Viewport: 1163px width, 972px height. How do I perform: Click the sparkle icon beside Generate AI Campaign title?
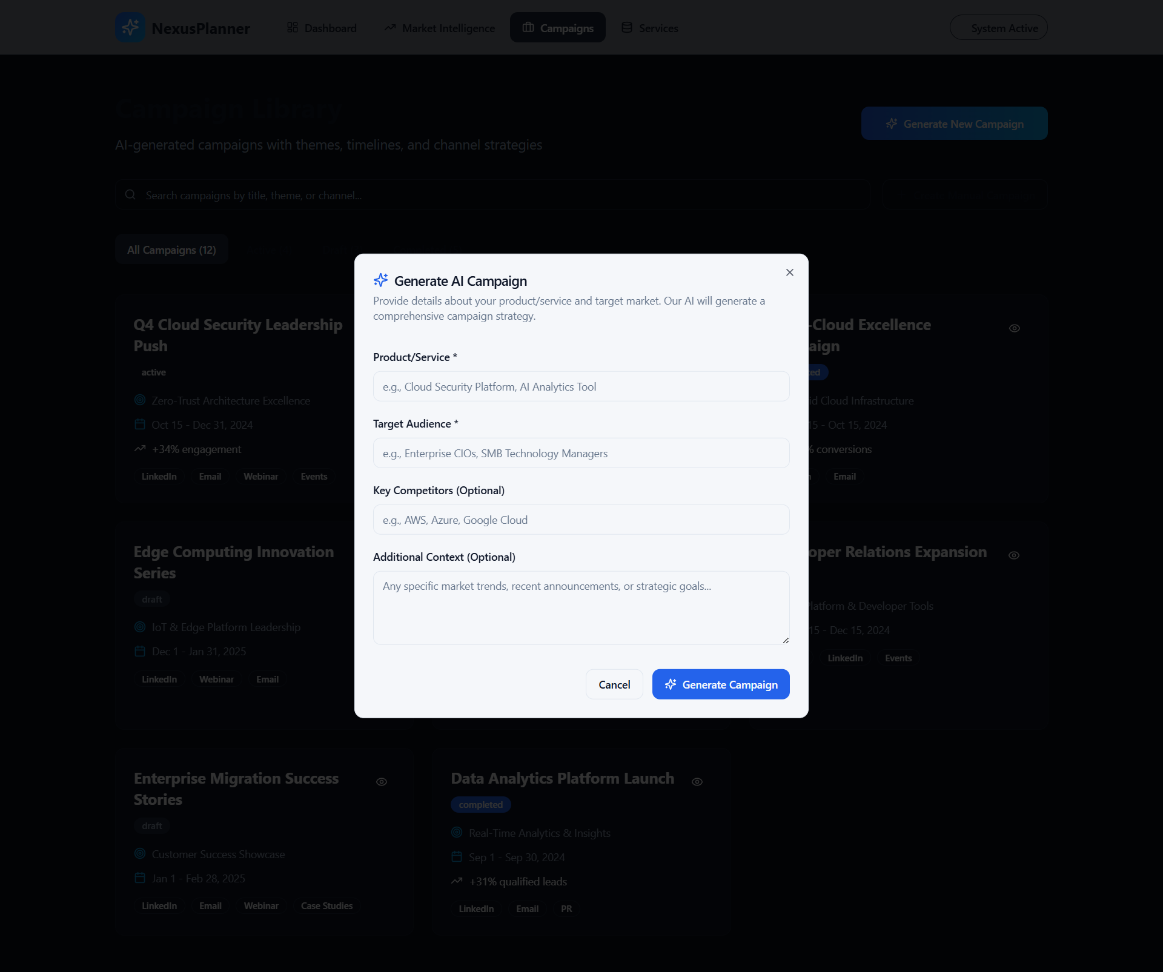click(x=380, y=280)
